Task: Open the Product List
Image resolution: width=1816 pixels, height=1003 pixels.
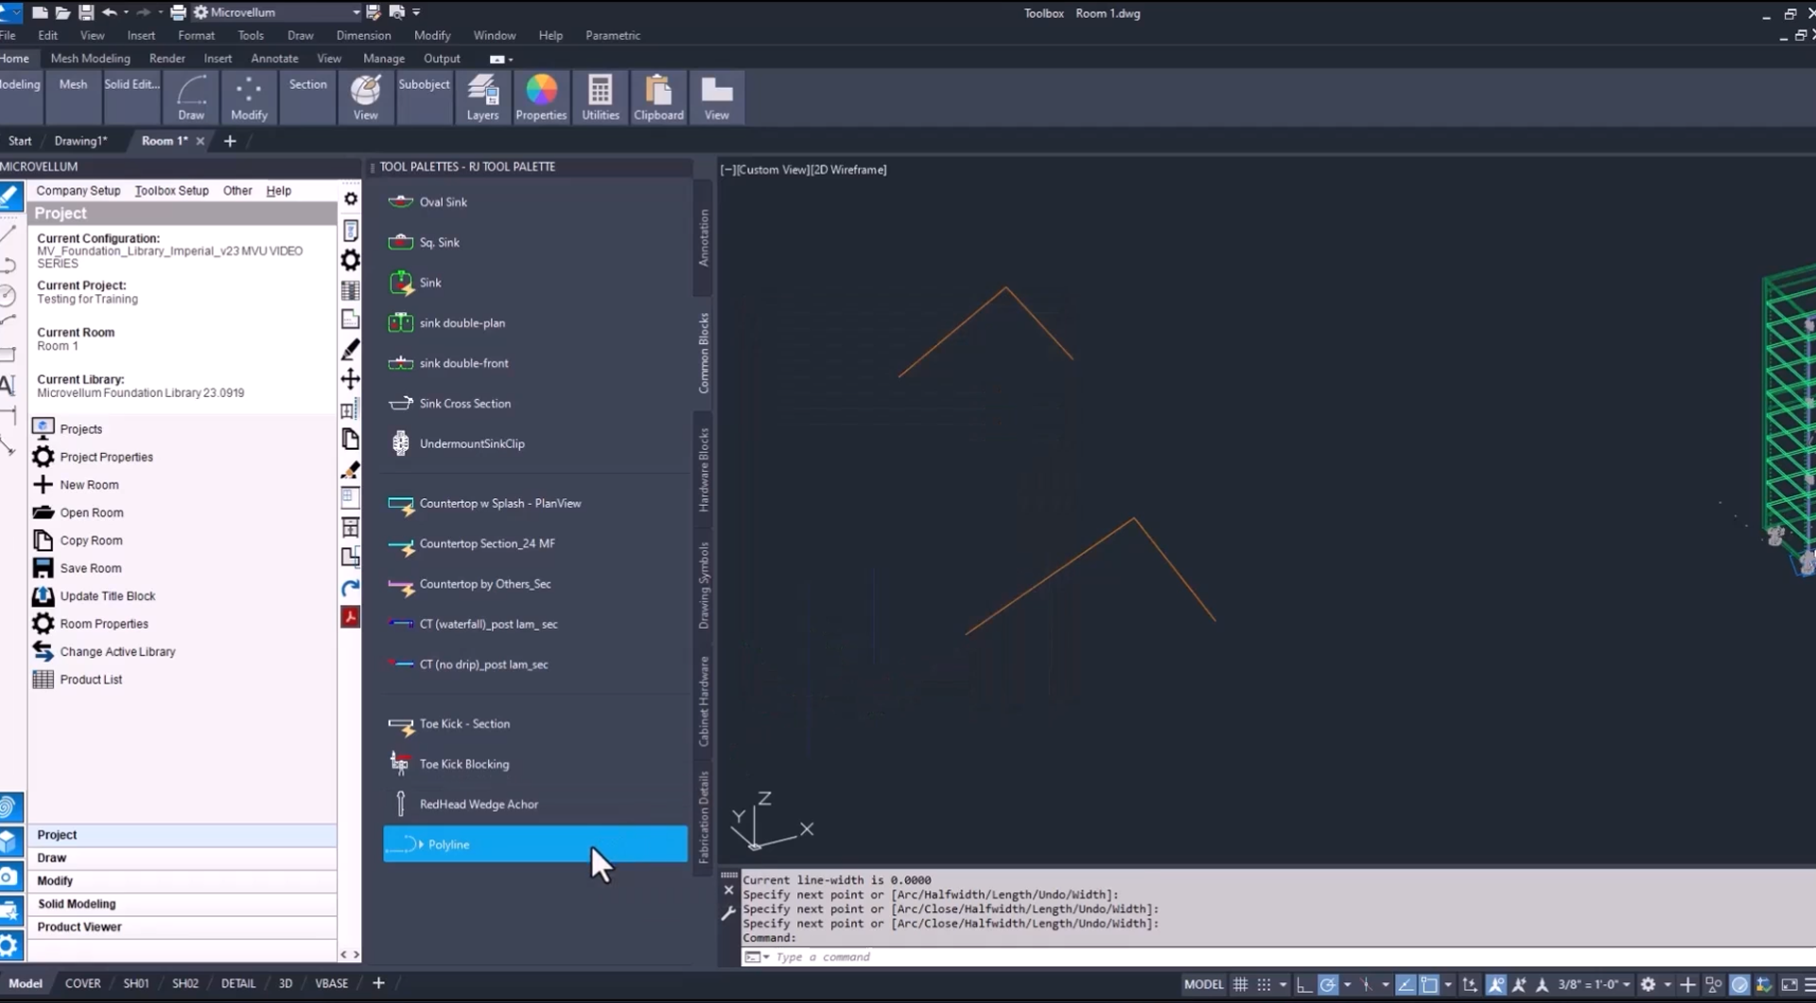Action: click(90, 679)
